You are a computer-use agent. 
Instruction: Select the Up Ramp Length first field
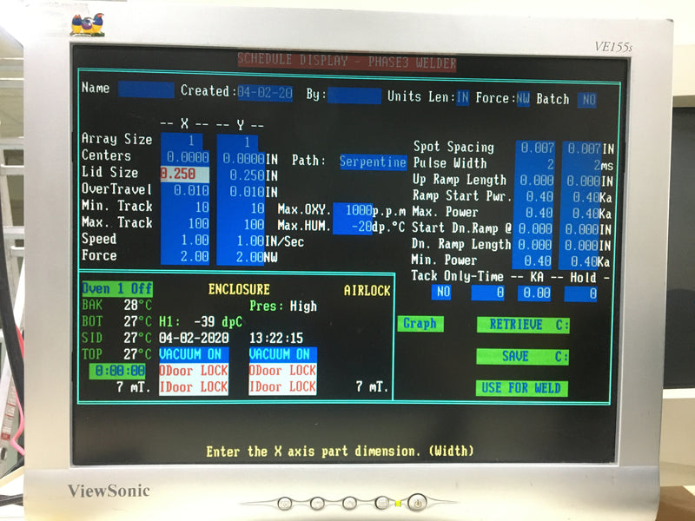click(x=534, y=181)
